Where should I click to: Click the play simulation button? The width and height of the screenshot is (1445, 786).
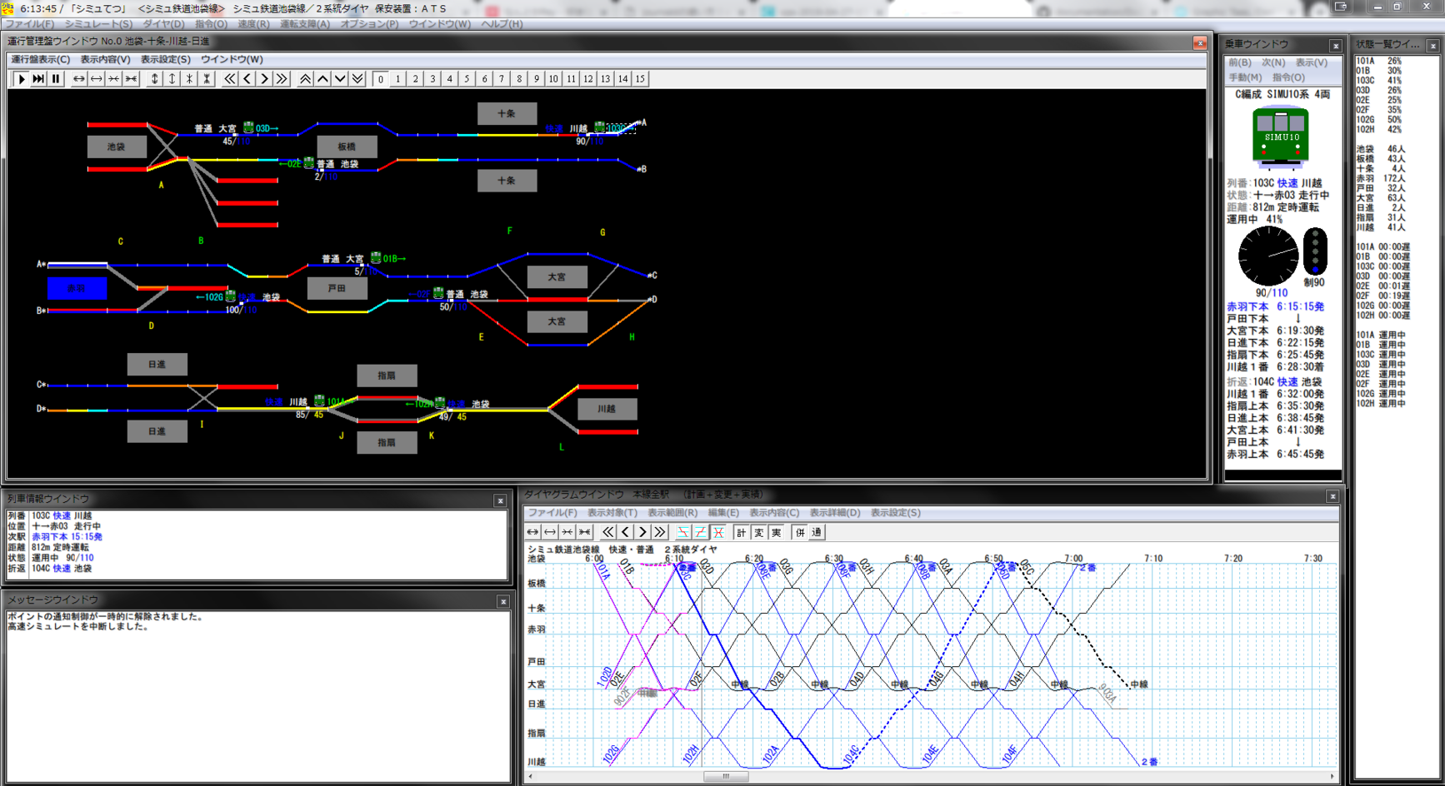(x=22, y=79)
